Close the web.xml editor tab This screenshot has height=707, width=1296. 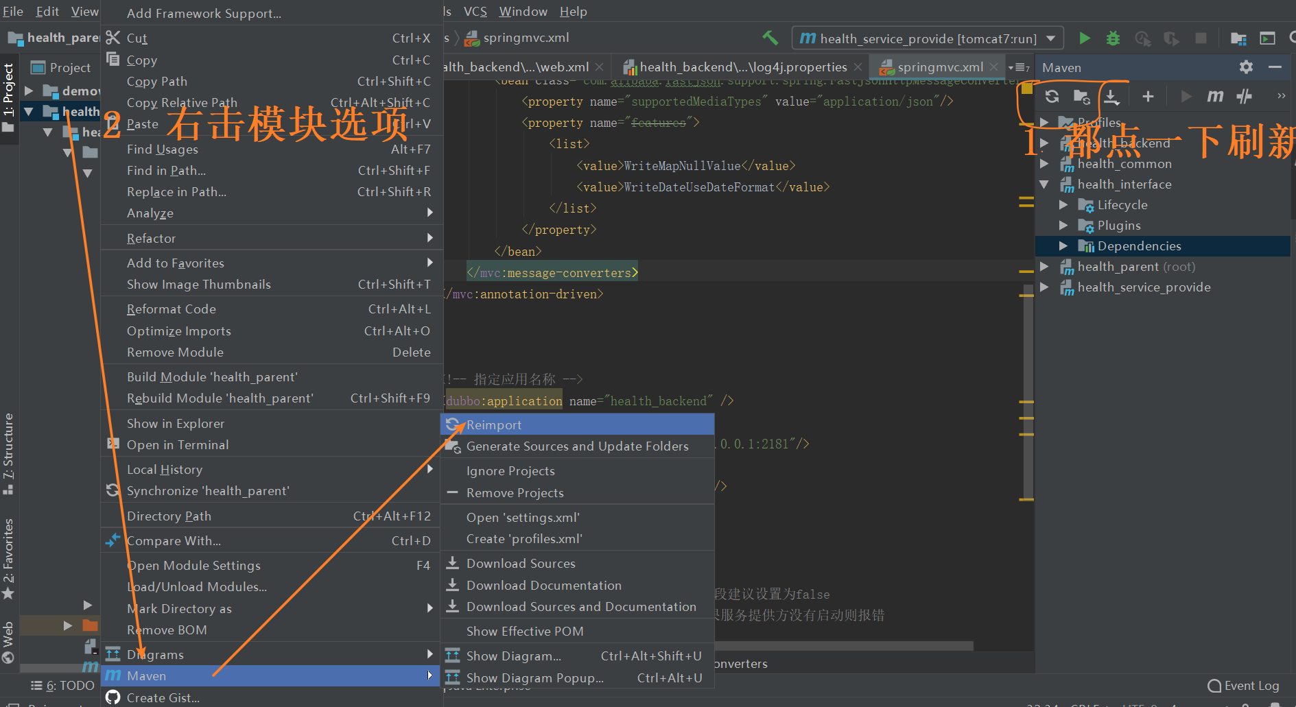click(x=599, y=67)
